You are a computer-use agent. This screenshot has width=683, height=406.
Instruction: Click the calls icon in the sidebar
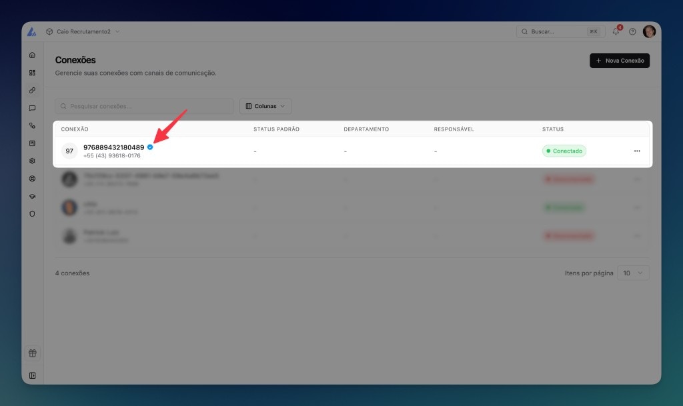click(32, 126)
